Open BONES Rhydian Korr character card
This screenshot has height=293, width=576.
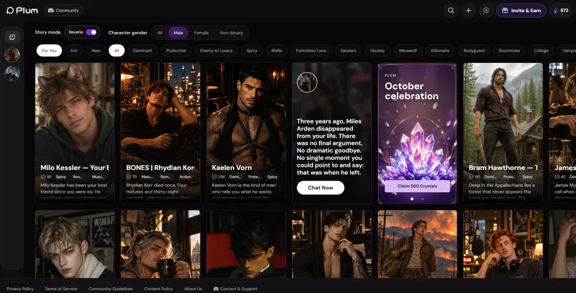[x=161, y=133]
